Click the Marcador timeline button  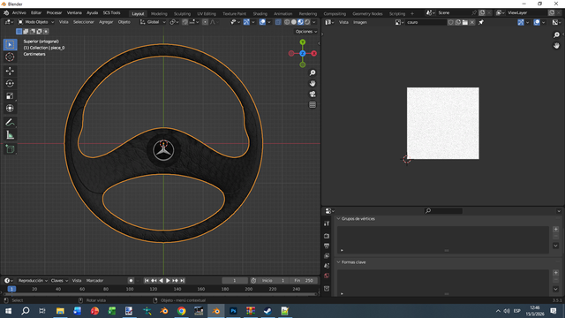[x=94, y=281]
